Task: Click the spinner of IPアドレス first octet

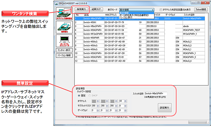Action: pyautogui.click(x=98, y=101)
